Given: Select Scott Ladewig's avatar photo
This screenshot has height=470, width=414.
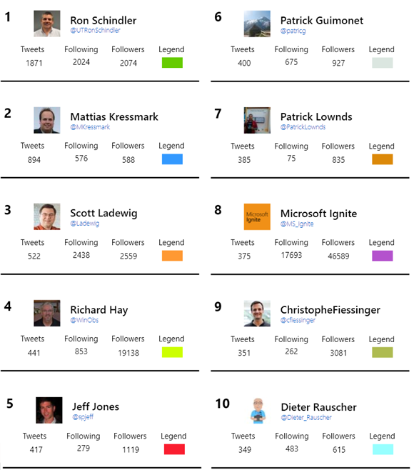Looking at the screenshot, I should click(x=46, y=216).
